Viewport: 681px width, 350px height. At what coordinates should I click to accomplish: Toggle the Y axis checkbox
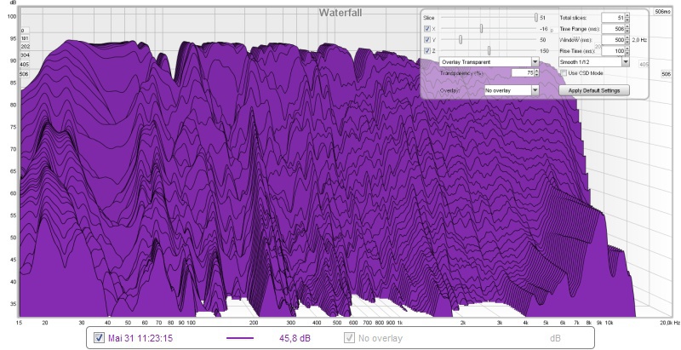click(x=427, y=39)
